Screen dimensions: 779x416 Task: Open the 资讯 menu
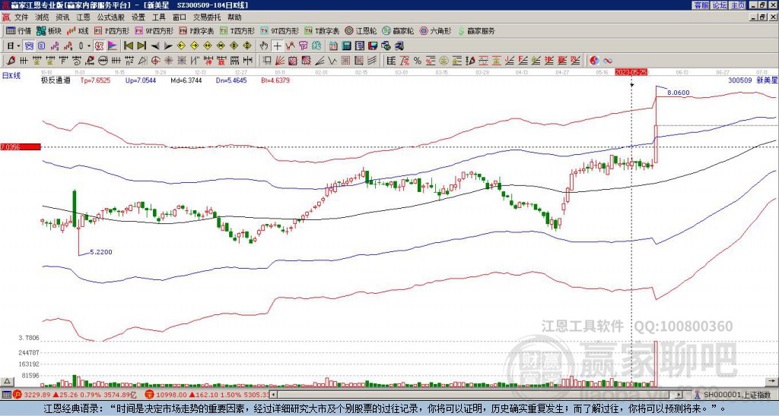(62, 17)
